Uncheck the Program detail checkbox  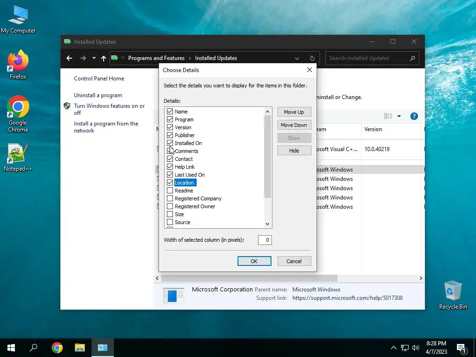click(x=170, y=119)
